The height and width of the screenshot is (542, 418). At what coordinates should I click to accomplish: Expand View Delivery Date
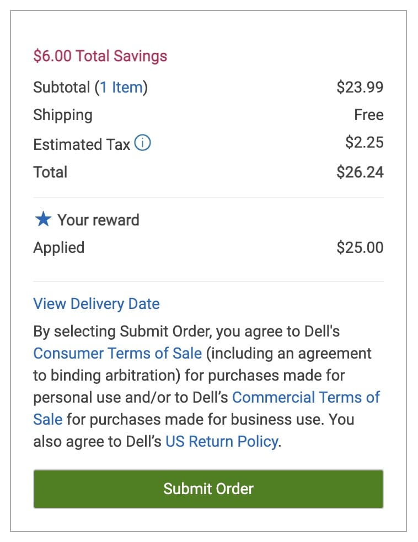[96, 303]
